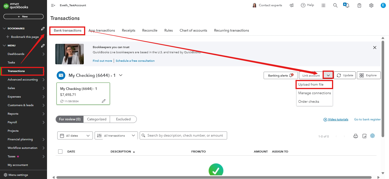Click the Explore button
The width and height of the screenshot is (389, 179).
(x=368, y=75)
